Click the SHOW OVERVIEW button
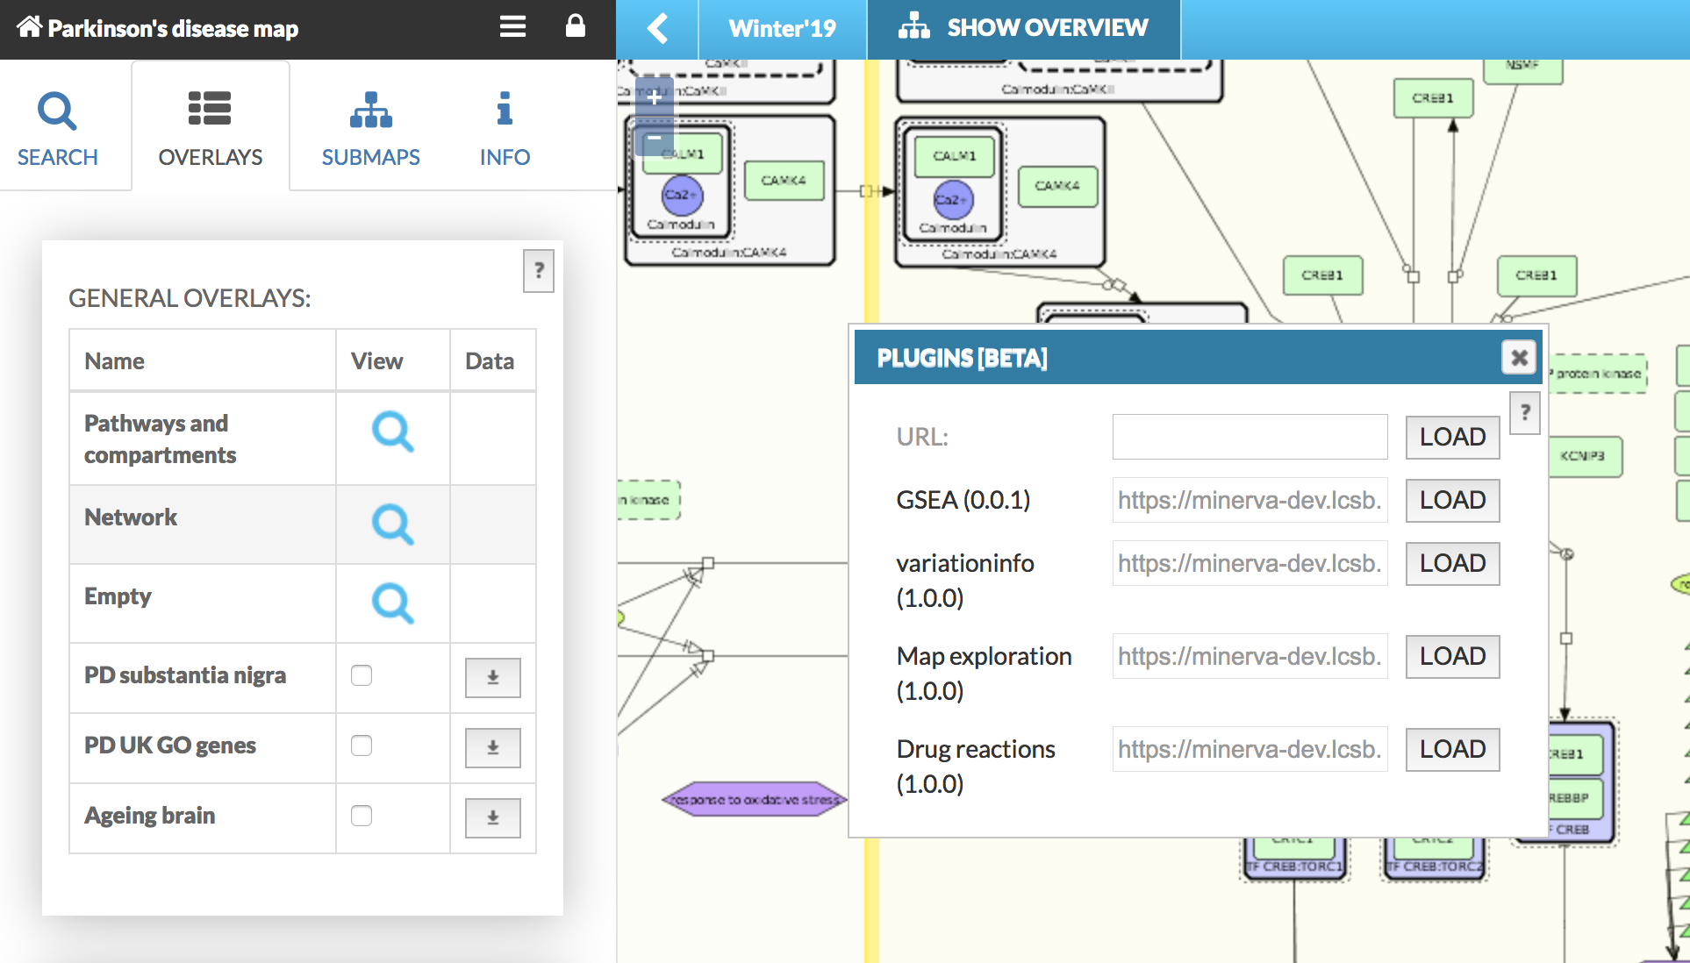Viewport: 1690px width, 963px height. click(x=1023, y=28)
